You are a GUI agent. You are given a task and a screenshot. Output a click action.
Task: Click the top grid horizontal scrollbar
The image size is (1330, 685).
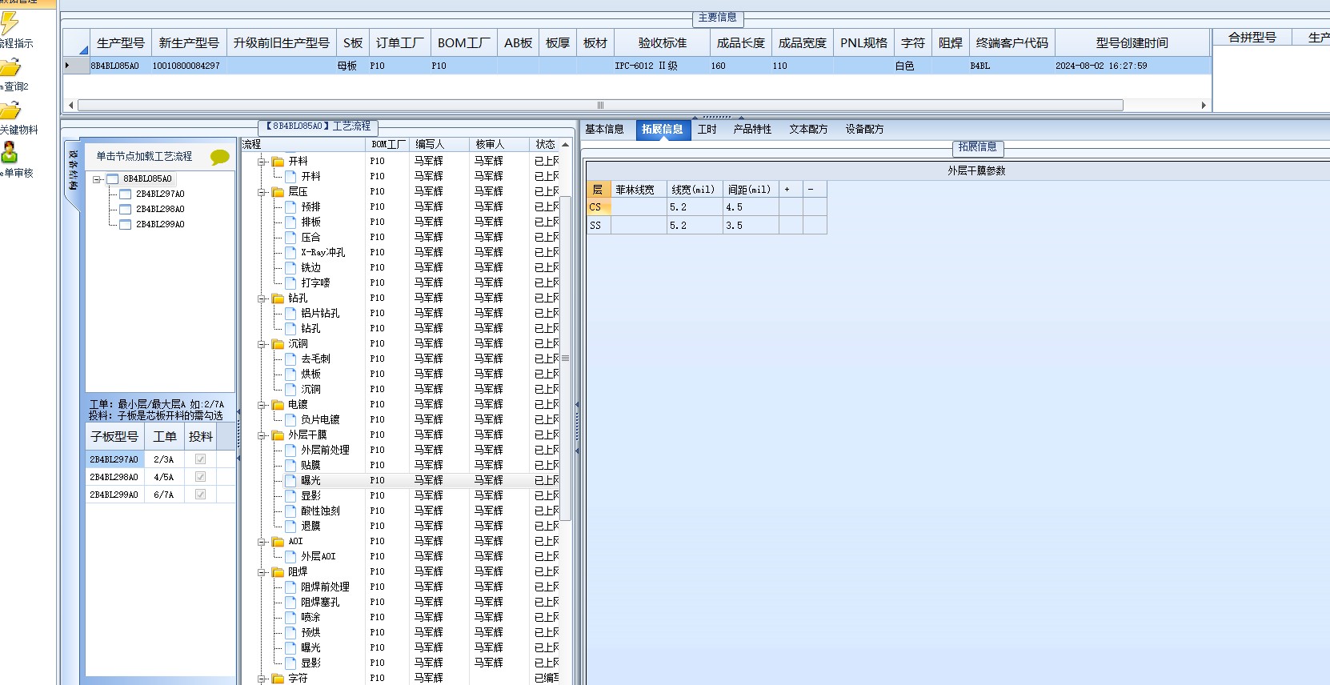click(600, 105)
